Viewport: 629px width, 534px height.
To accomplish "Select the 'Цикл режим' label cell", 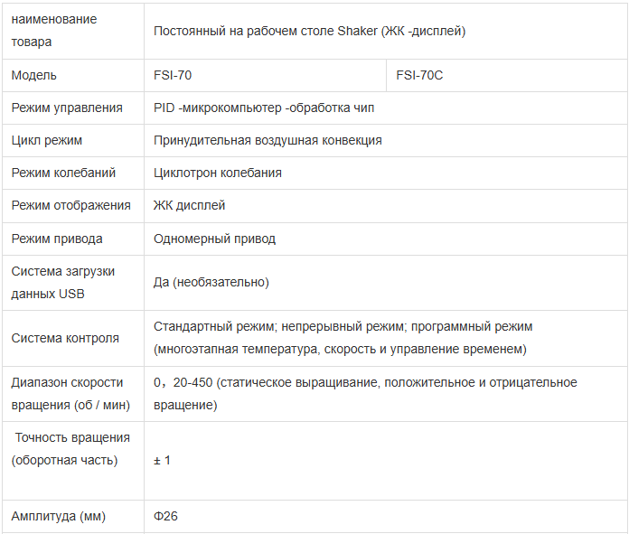I will [x=73, y=140].
